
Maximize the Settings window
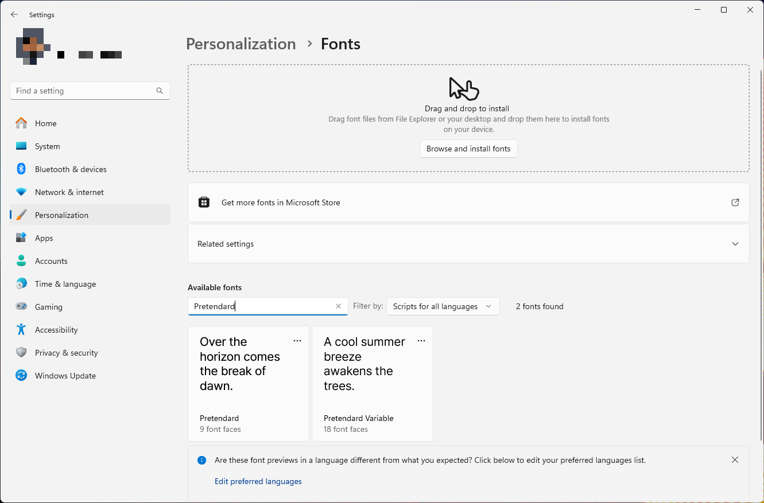[x=724, y=10]
